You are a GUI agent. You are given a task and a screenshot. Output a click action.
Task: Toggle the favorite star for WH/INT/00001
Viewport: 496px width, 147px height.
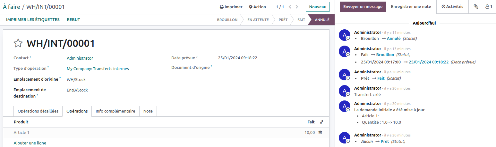pos(18,43)
